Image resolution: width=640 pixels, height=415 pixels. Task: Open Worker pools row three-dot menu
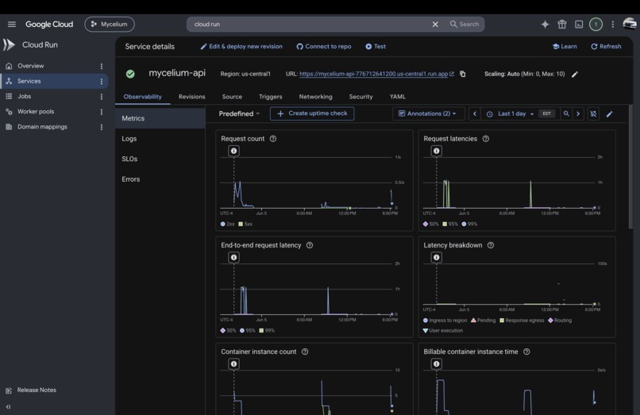coord(101,112)
